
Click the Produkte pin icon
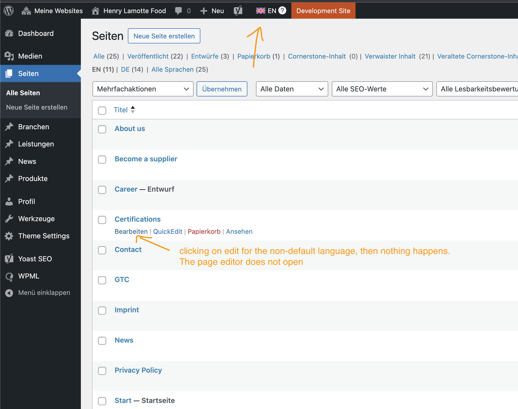[x=9, y=178]
